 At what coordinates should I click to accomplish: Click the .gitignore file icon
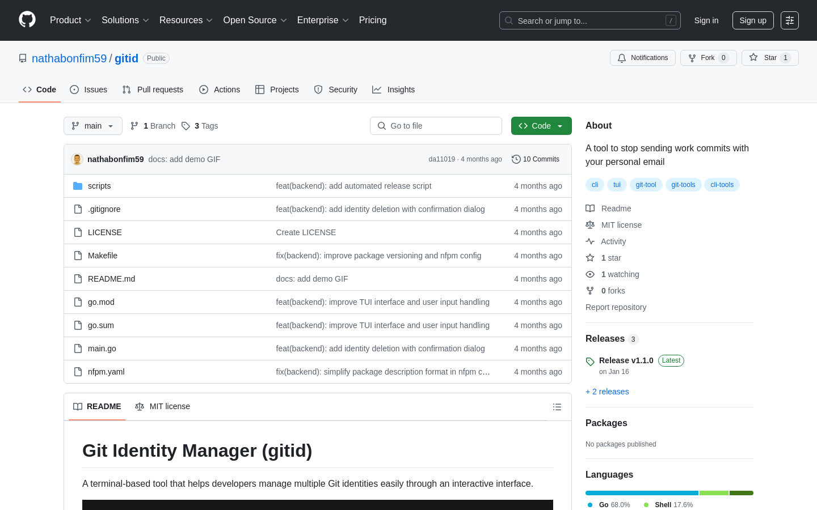[x=78, y=209]
